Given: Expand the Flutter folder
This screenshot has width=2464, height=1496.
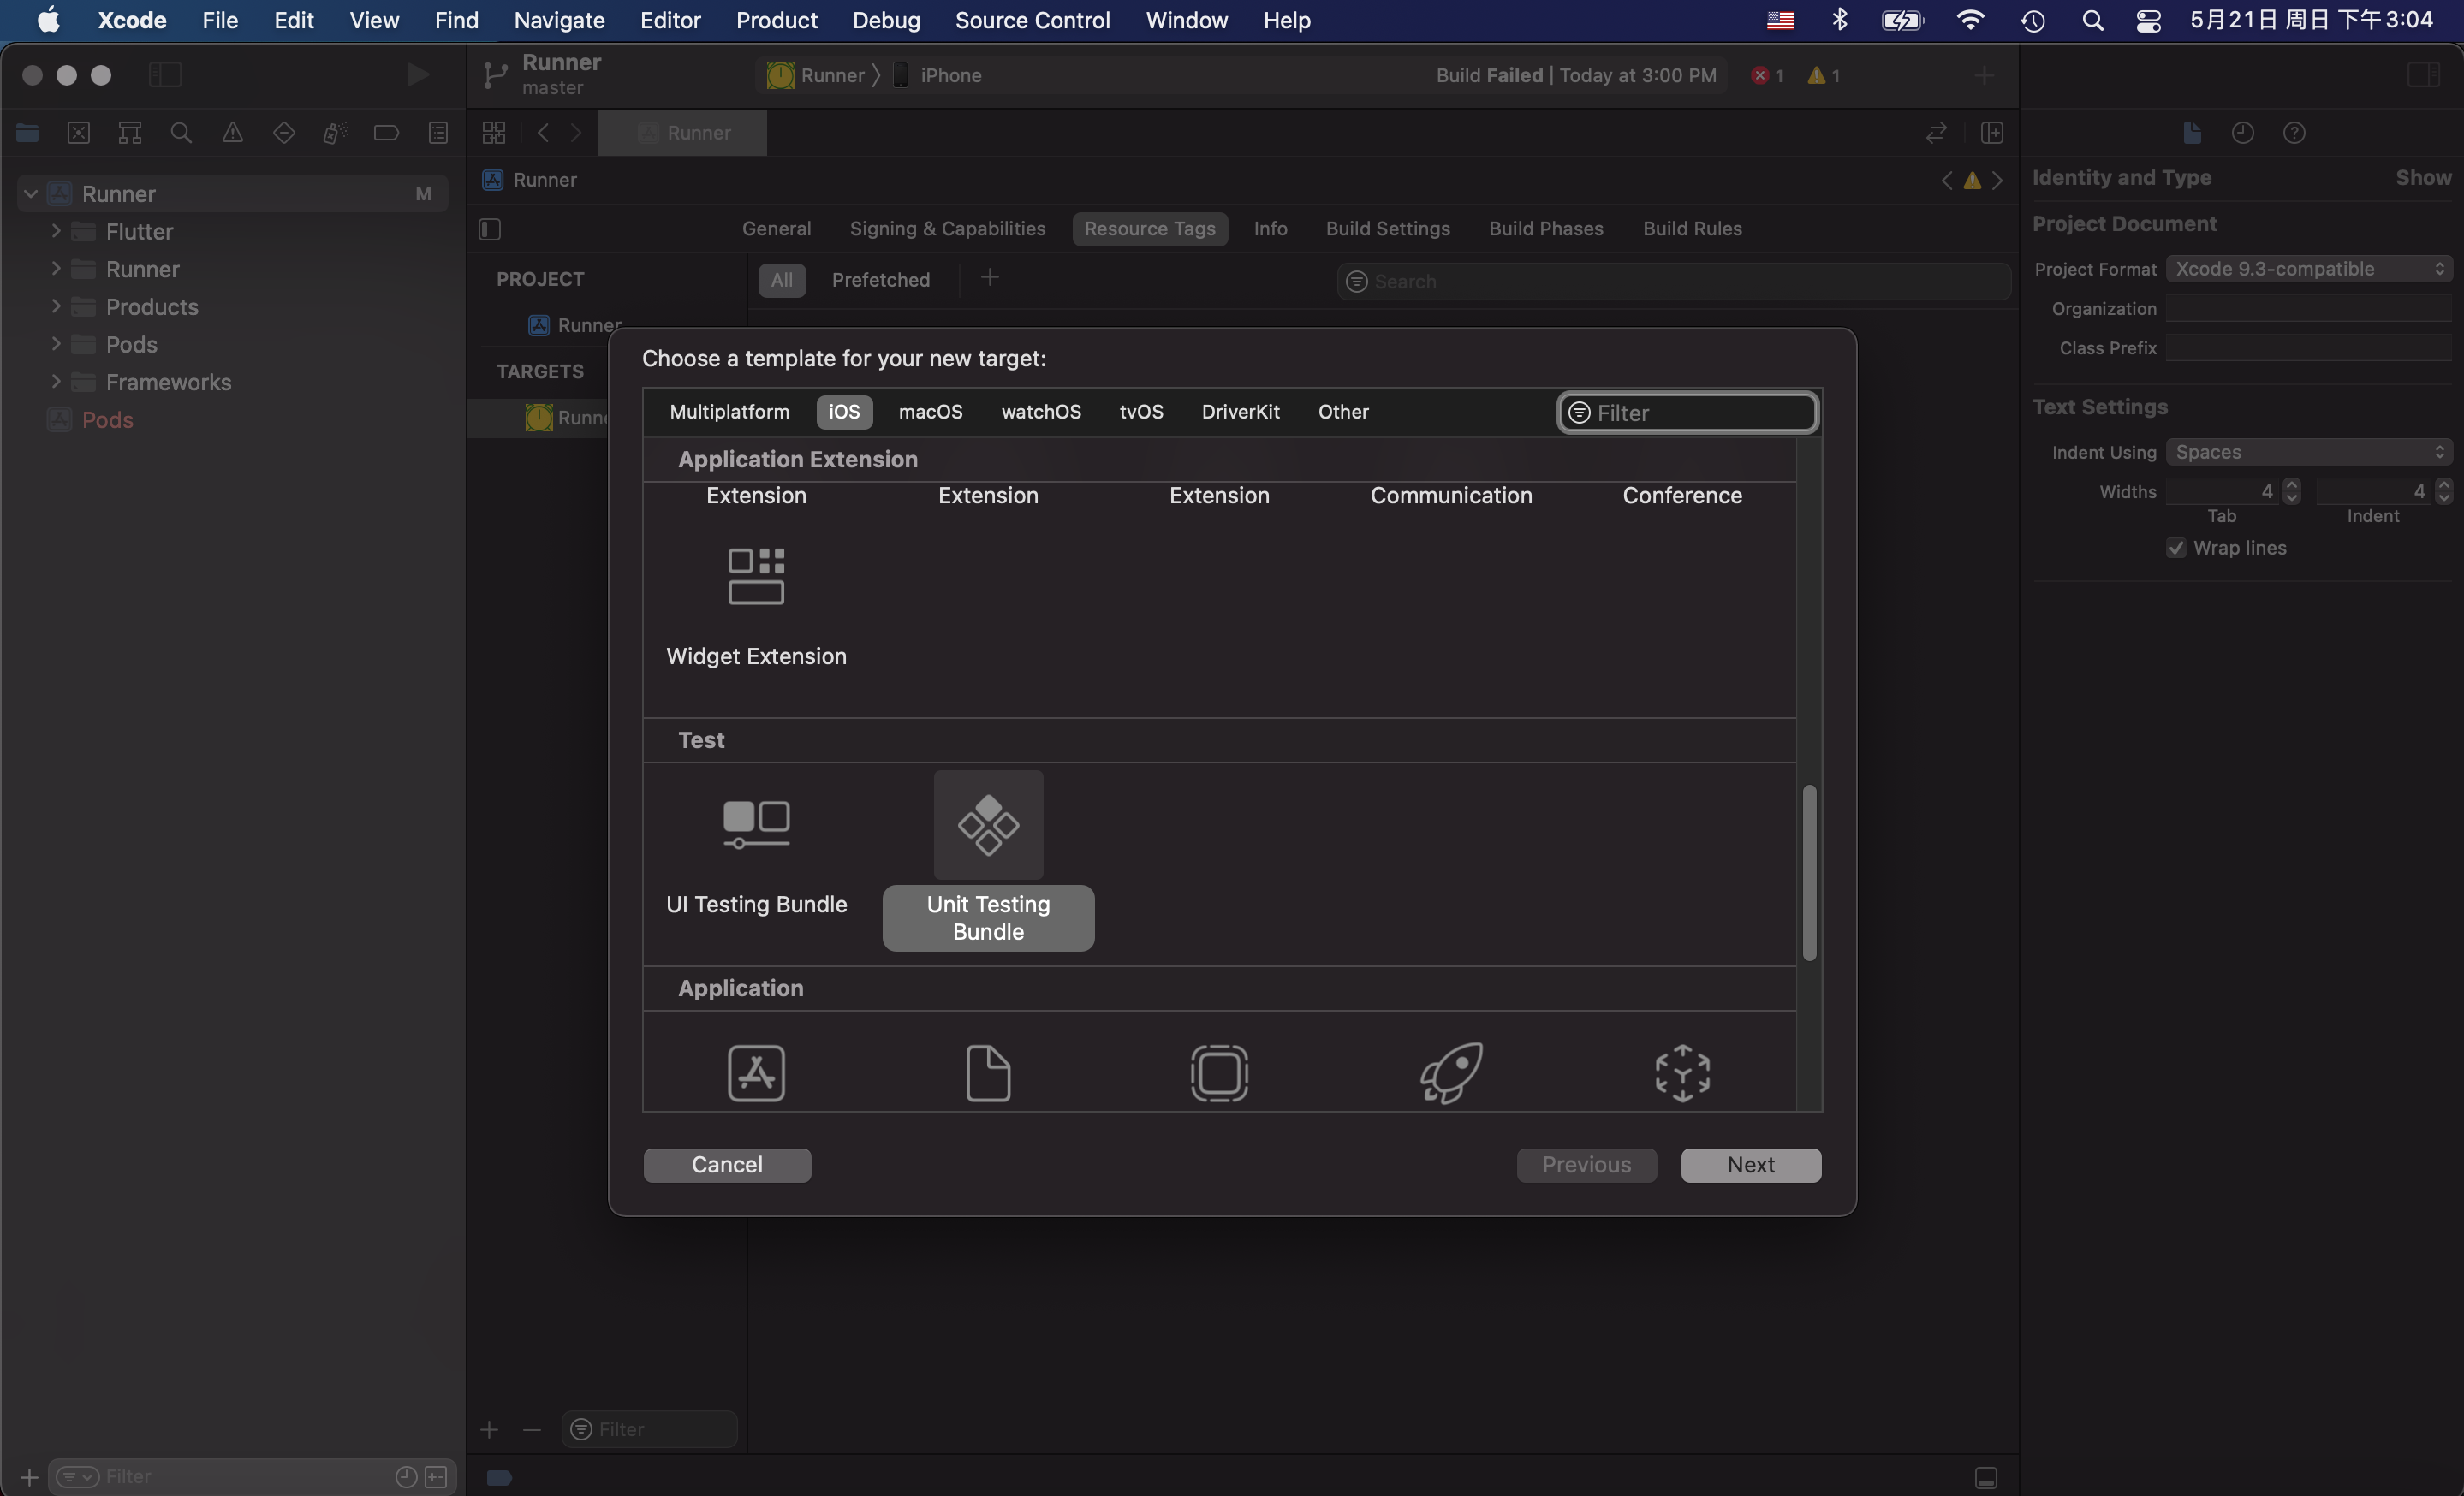Looking at the screenshot, I should click(56, 231).
